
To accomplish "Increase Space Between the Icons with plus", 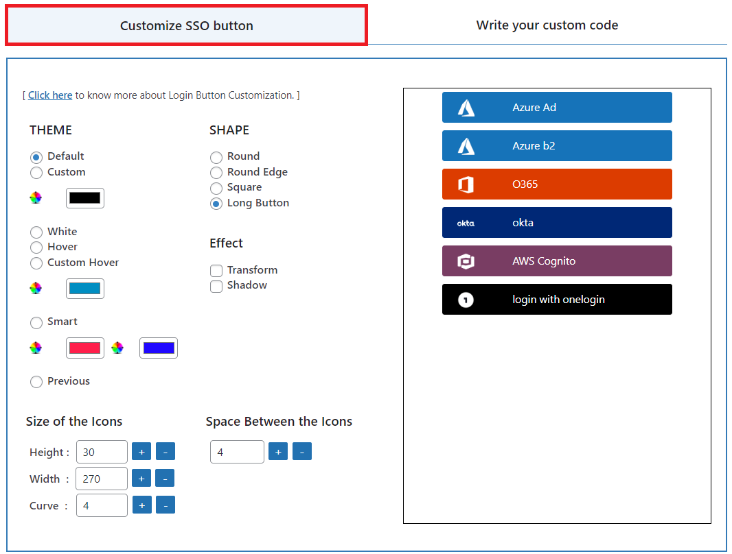I will pos(278,451).
